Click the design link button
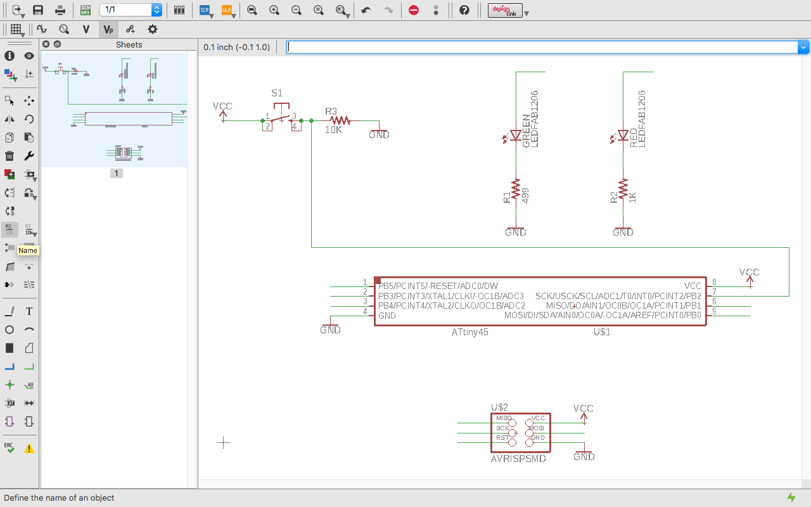The image size is (811, 507). 505,10
